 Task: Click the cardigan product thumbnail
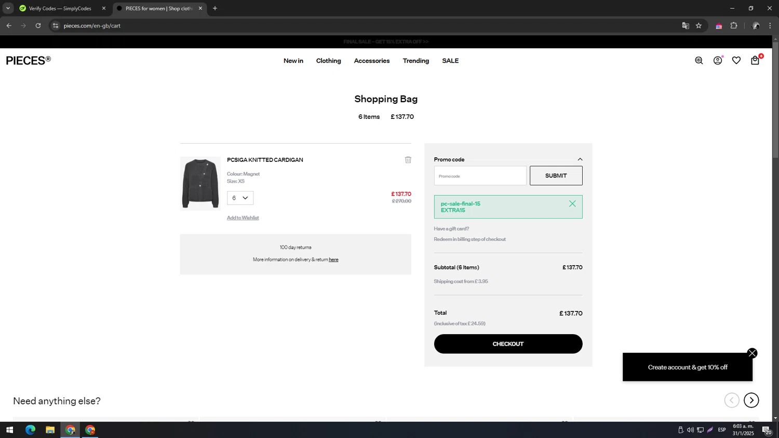(200, 184)
